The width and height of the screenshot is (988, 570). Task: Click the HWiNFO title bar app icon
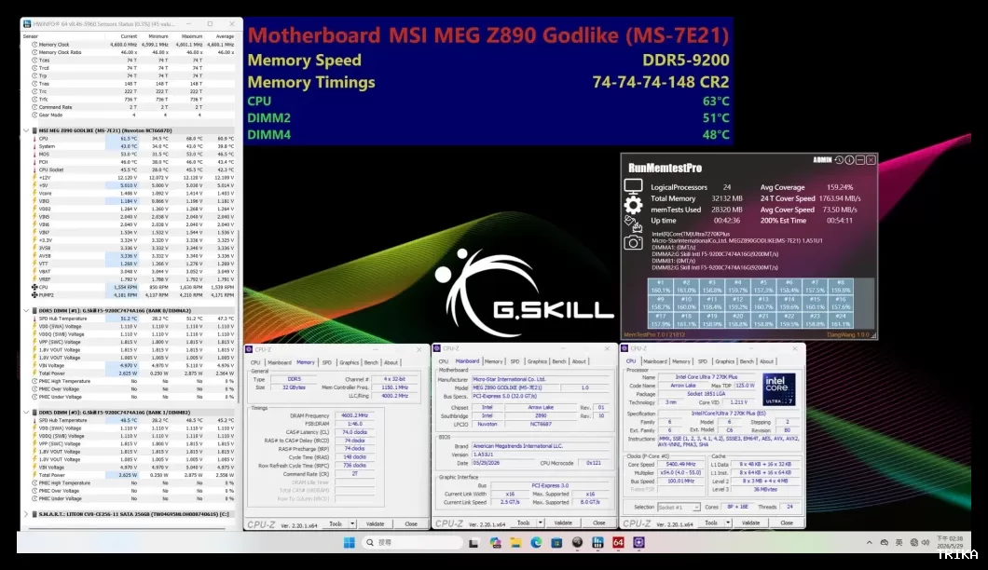[27, 24]
